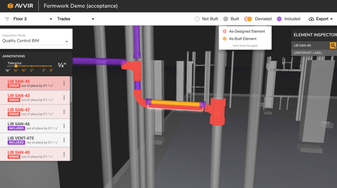Click the ERROR badge on LIB SAN-45

14,86
